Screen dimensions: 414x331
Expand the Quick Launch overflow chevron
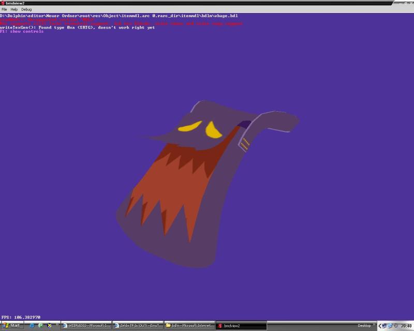pos(57,324)
